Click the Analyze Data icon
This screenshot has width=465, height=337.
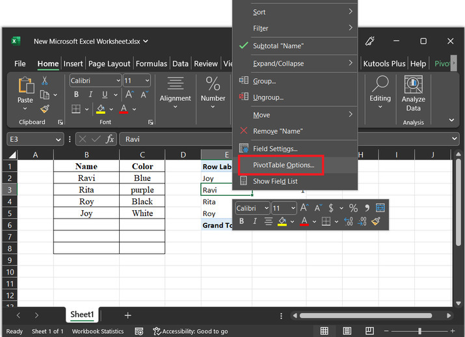(413, 87)
